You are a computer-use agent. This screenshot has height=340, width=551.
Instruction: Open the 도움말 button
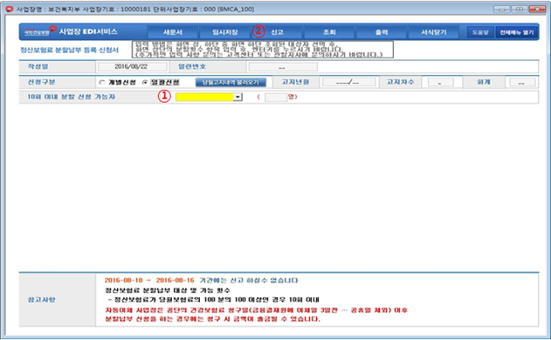pos(480,32)
